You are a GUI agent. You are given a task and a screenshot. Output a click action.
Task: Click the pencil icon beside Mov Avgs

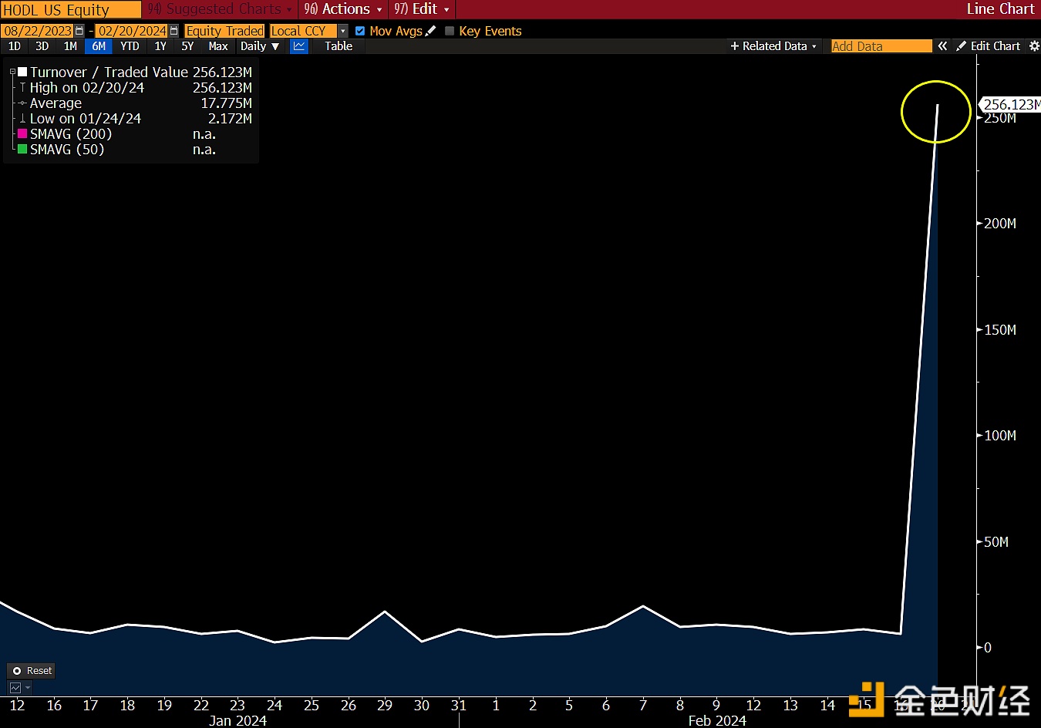pos(430,31)
